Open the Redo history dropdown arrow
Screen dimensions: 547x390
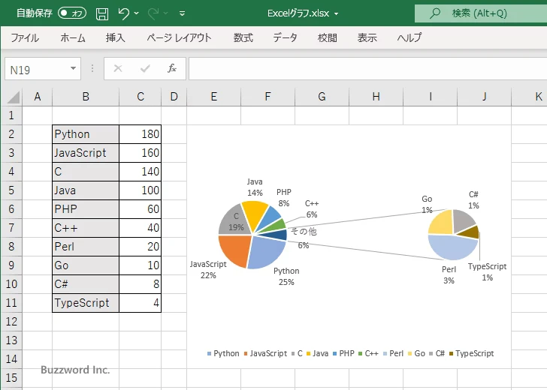pyautogui.click(x=166, y=13)
